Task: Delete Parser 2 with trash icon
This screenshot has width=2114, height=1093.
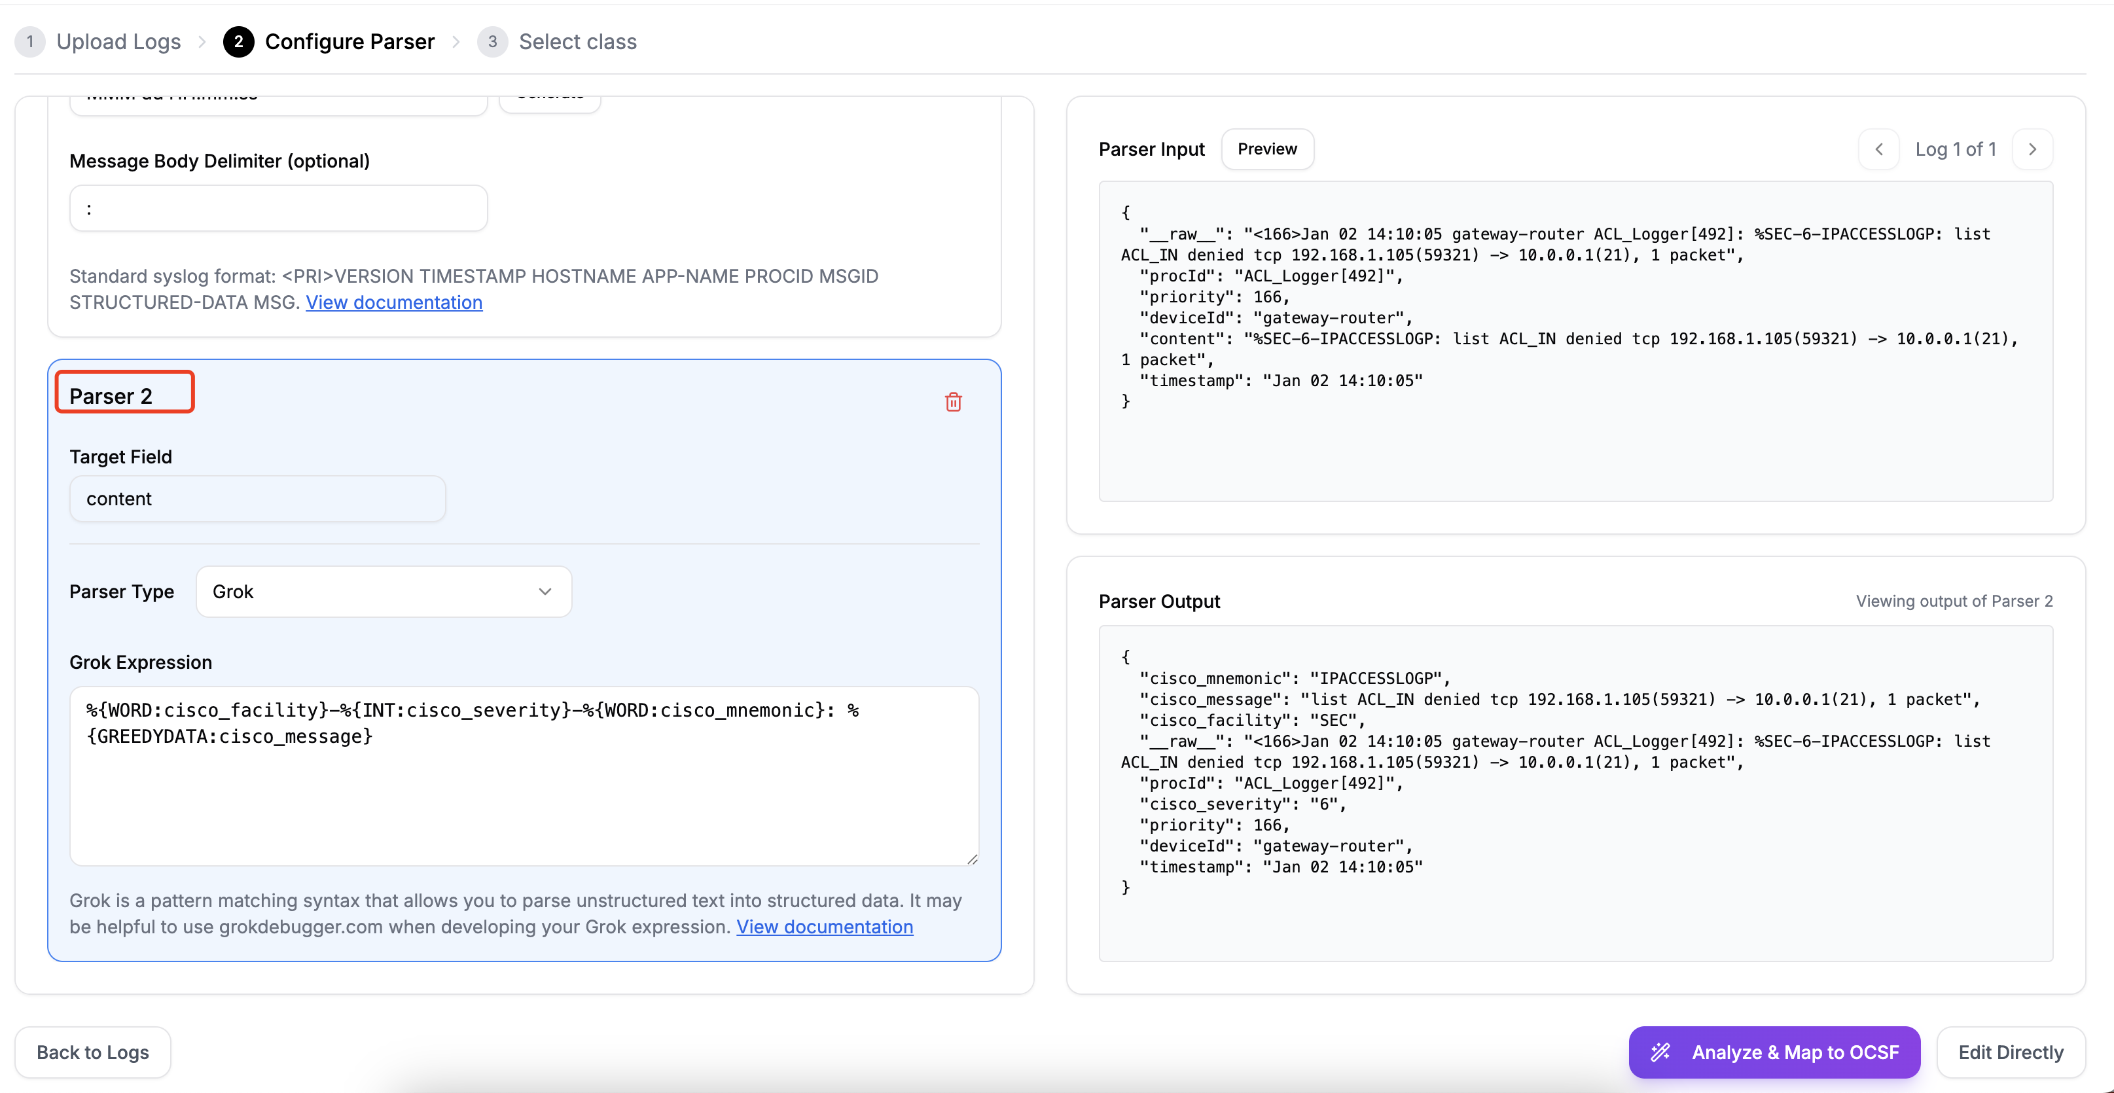Action: (953, 402)
